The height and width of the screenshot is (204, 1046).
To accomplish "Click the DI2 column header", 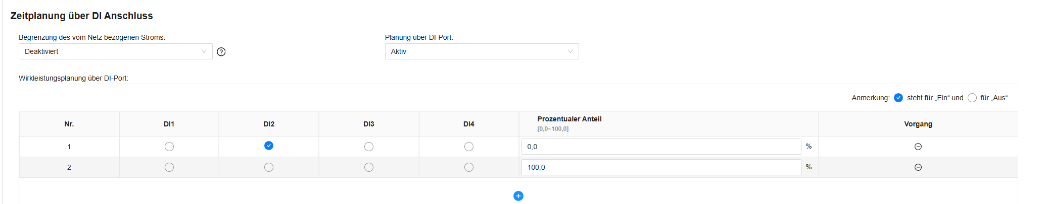I will pyautogui.click(x=269, y=124).
